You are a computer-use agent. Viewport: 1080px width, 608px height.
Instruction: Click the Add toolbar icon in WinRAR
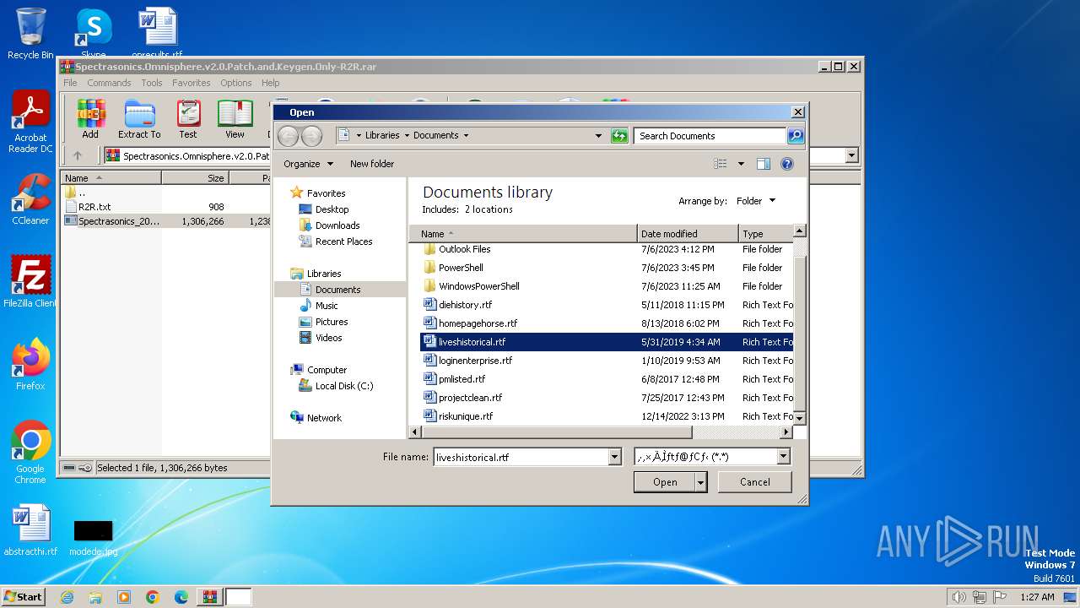coord(90,119)
